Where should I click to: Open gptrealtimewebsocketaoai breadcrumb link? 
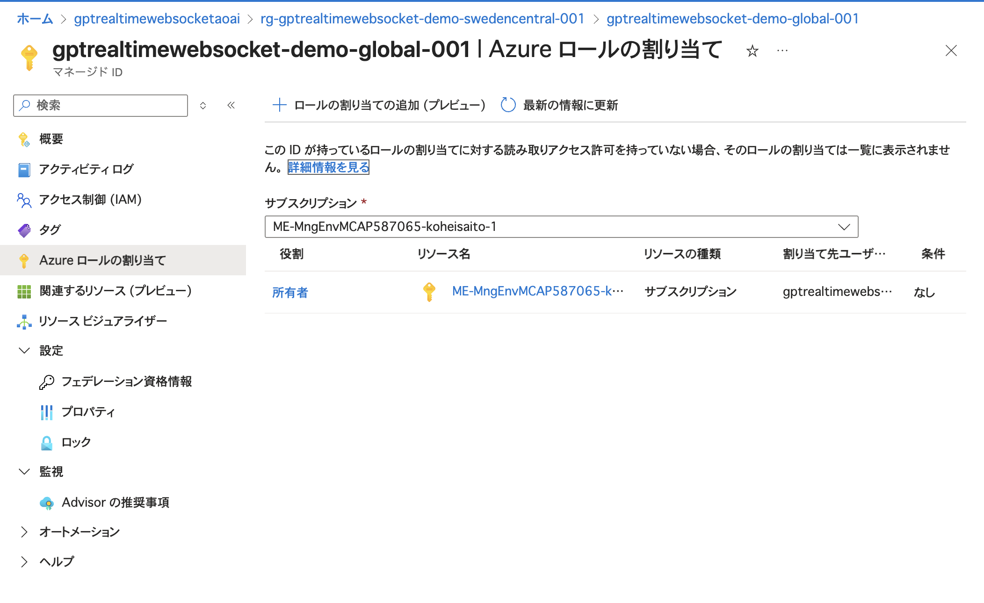click(156, 19)
